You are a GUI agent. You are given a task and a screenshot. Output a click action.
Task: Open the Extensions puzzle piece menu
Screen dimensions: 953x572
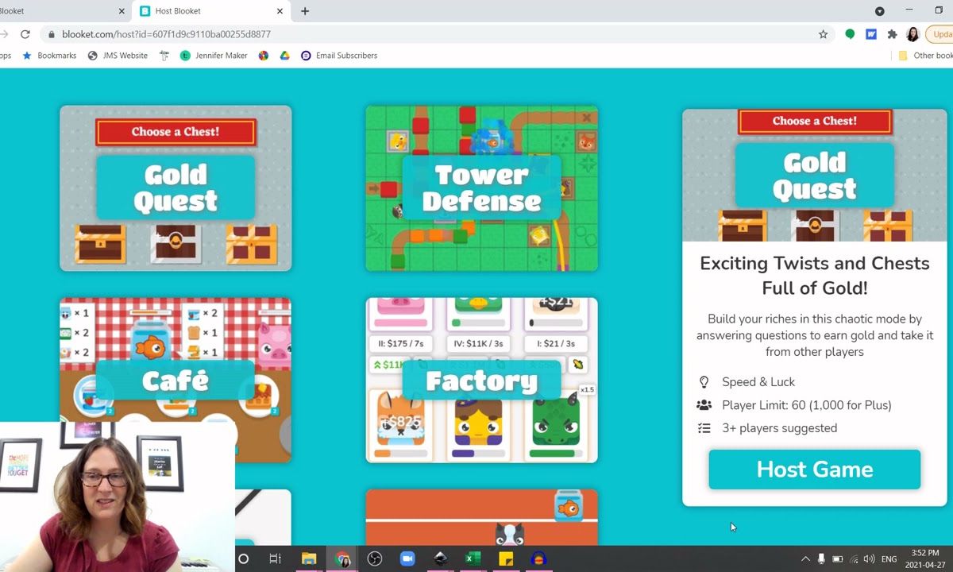[892, 34]
